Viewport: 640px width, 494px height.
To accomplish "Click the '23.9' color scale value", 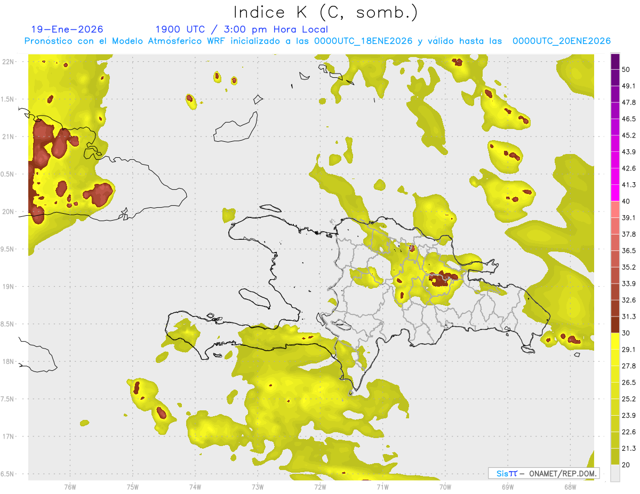I will coord(629,416).
